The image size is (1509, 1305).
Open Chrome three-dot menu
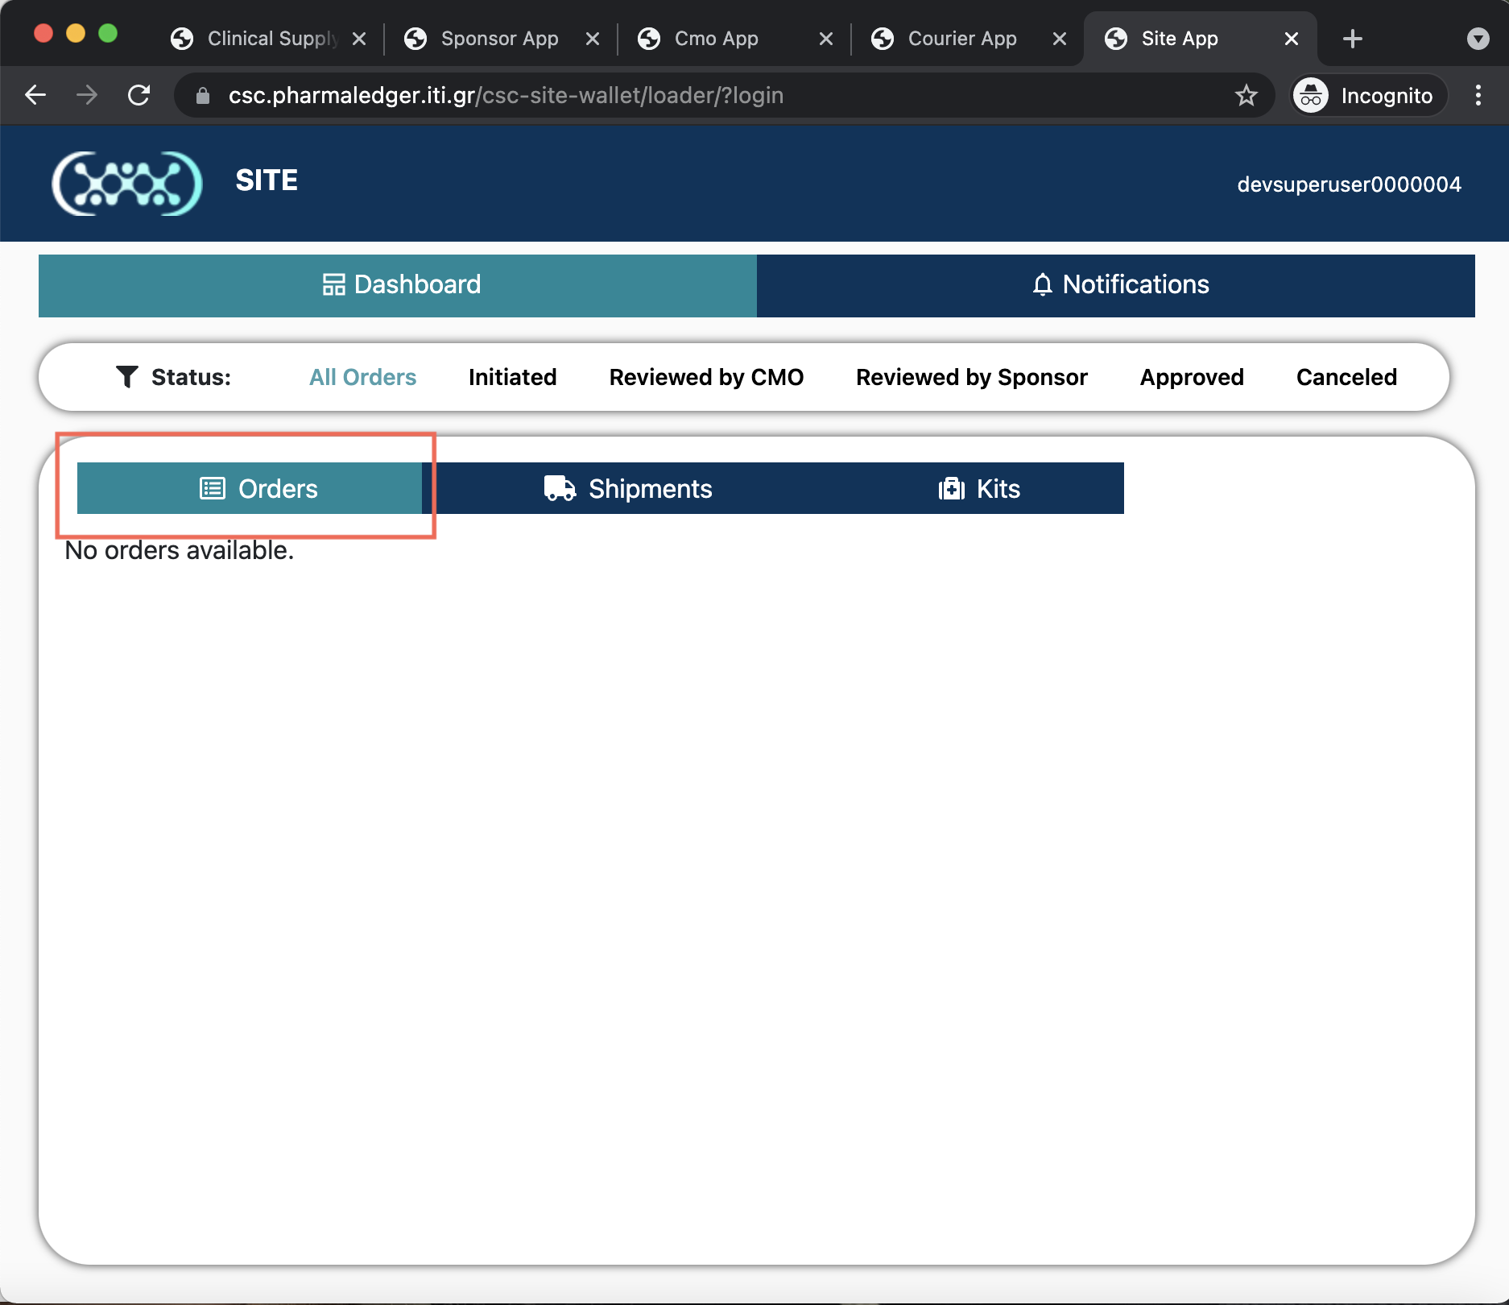pos(1478,95)
